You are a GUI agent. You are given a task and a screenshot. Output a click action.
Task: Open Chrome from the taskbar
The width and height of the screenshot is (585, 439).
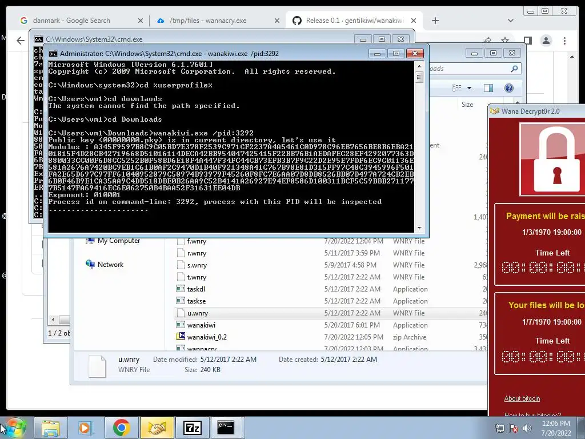121,428
